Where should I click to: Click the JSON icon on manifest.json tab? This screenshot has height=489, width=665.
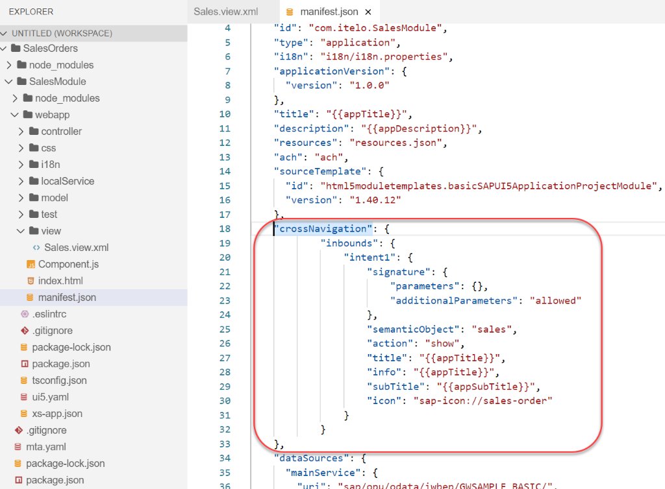point(290,12)
